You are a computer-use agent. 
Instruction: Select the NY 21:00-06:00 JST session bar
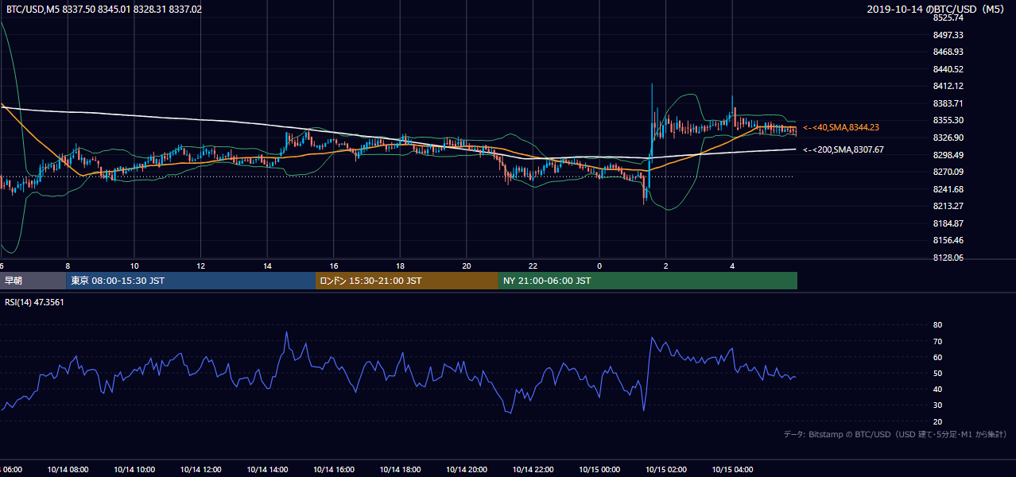click(648, 281)
